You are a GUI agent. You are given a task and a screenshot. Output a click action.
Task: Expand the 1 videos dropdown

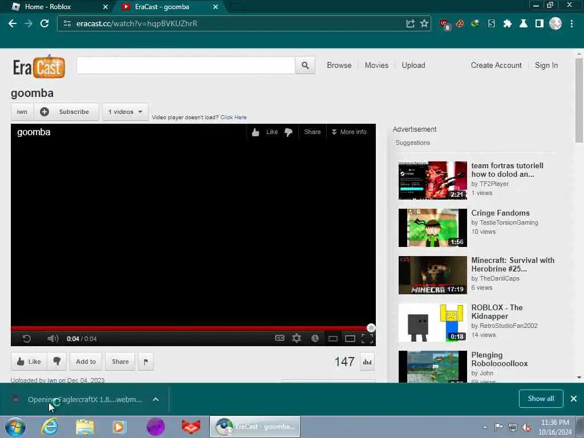pos(125,112)
